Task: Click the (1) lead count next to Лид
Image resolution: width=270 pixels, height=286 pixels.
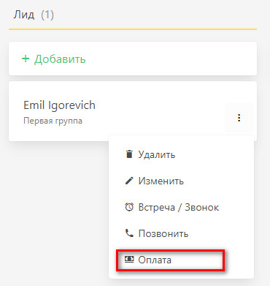Action: pos(47,15)
